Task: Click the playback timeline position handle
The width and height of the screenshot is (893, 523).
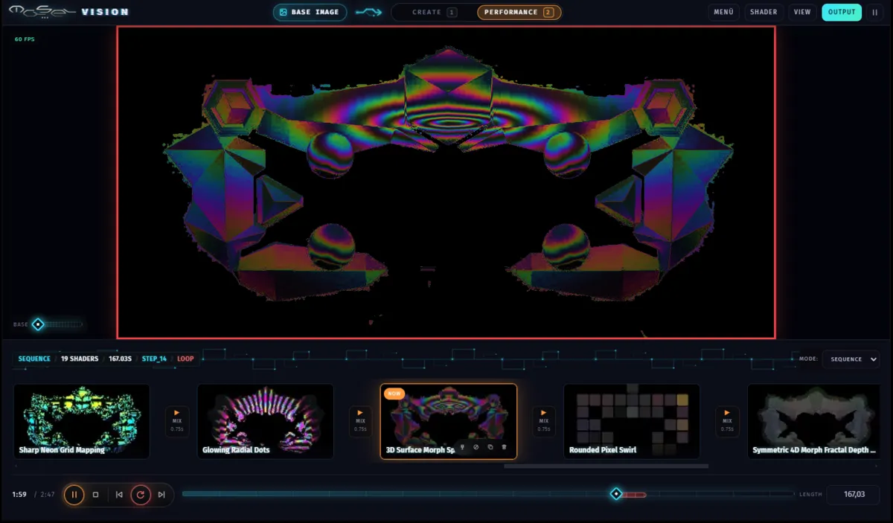Action: [x=616, y=494]
